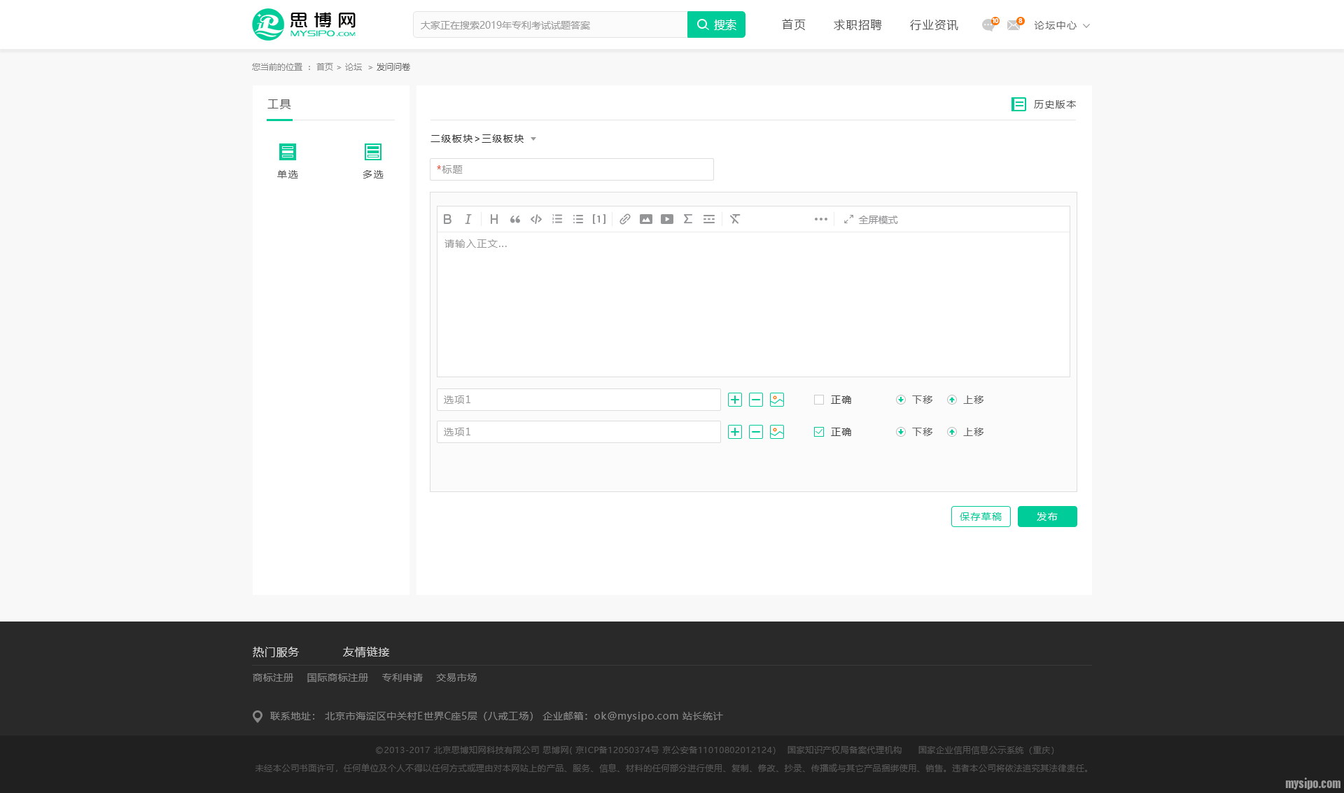Click the 标题 title input field
Screen dimensions: 1344x793
pos(572,169)
